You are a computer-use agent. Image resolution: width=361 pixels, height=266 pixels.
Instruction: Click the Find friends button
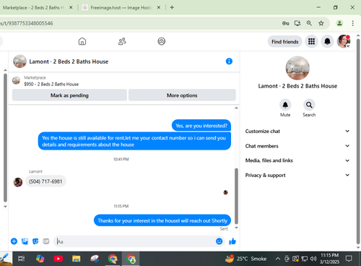(285, 41)
